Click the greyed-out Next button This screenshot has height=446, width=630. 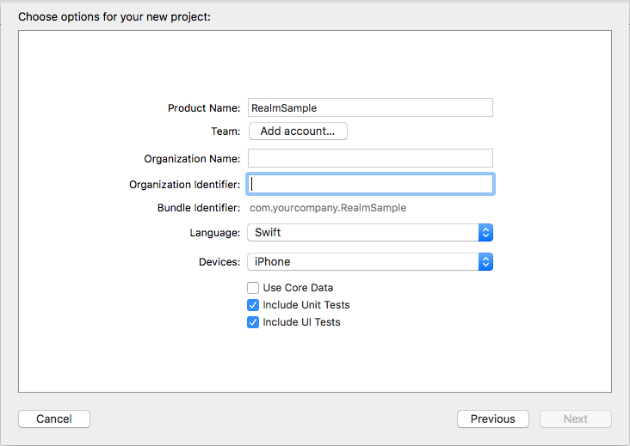tap(576, 419)
